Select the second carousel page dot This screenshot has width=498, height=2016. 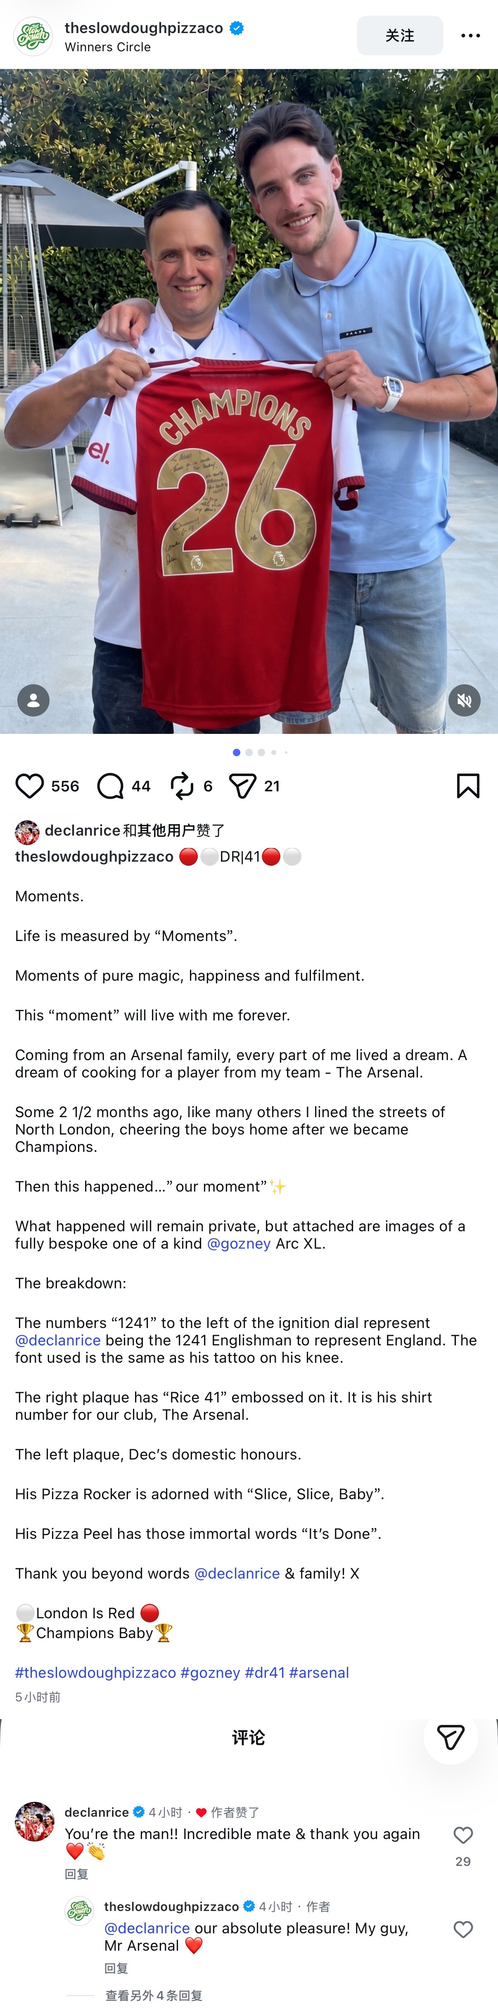[249, 752]
